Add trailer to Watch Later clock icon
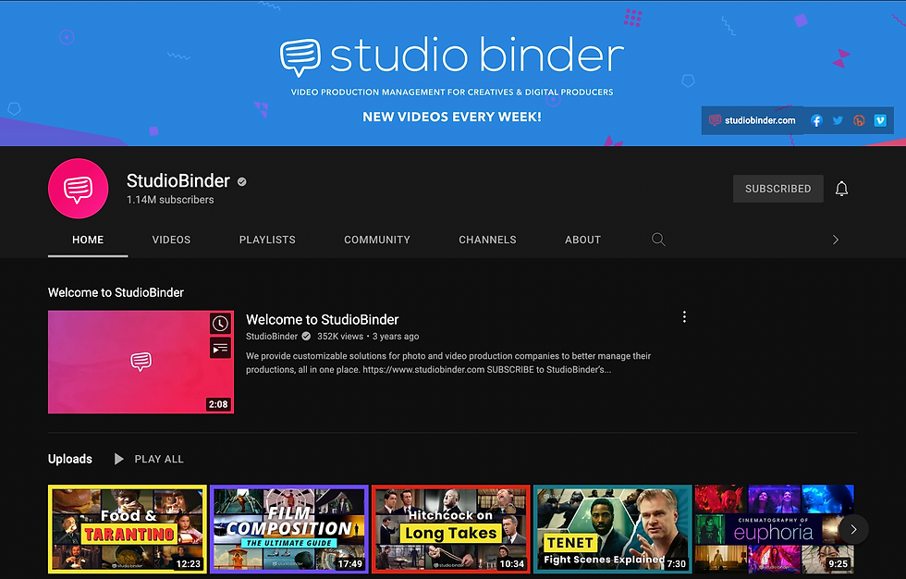 (x=220, y=324)
